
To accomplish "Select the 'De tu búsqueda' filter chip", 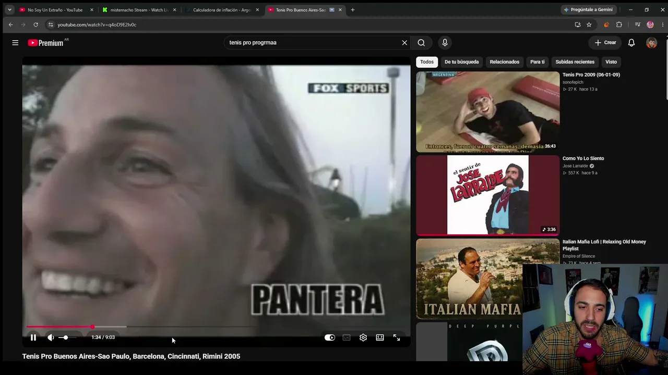I will pos(461,62).
